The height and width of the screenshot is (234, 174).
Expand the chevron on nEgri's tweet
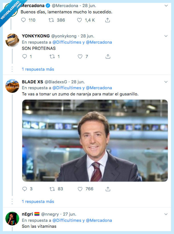(x=166, y=214)
